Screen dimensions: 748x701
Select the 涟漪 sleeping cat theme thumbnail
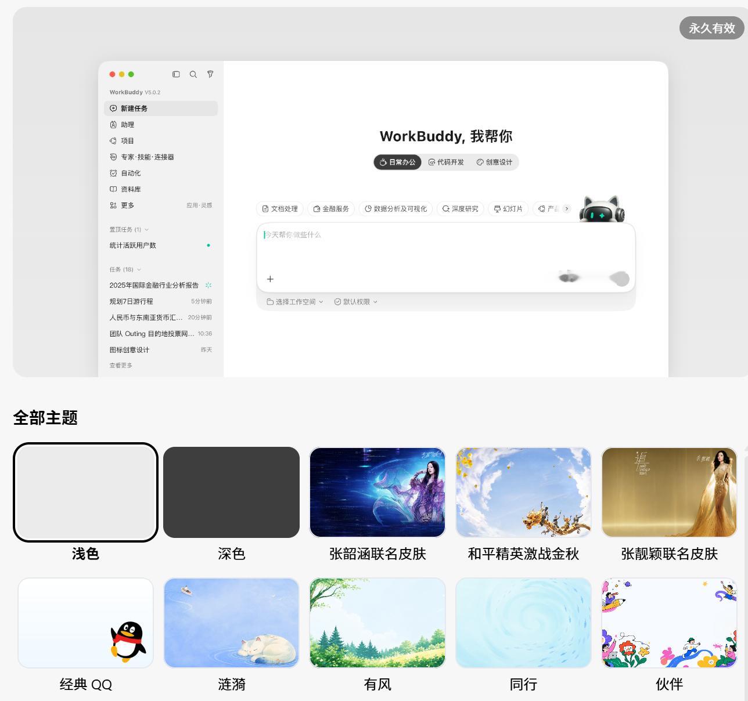[x=231, y=623]
